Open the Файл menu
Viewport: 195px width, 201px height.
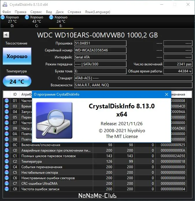7,12
